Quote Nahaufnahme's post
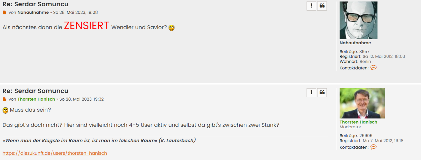The image size is (421, 160). coord(322,6)
